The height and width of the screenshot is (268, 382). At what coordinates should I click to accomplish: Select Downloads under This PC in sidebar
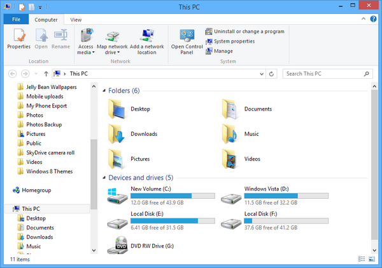pyautogui.click(x=35, y=237)
